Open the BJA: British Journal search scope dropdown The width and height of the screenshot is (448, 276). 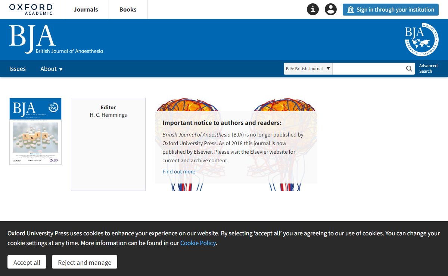click(x=308, y=69)
